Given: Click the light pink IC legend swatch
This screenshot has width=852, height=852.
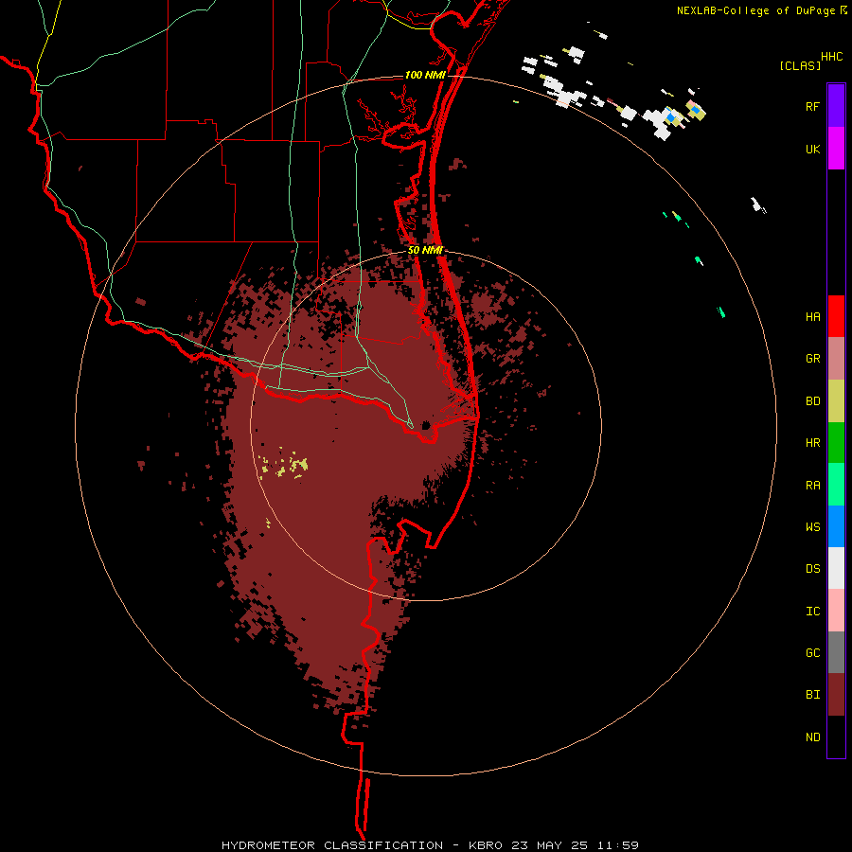Looking at the screenshot, I should pos(836,611).
